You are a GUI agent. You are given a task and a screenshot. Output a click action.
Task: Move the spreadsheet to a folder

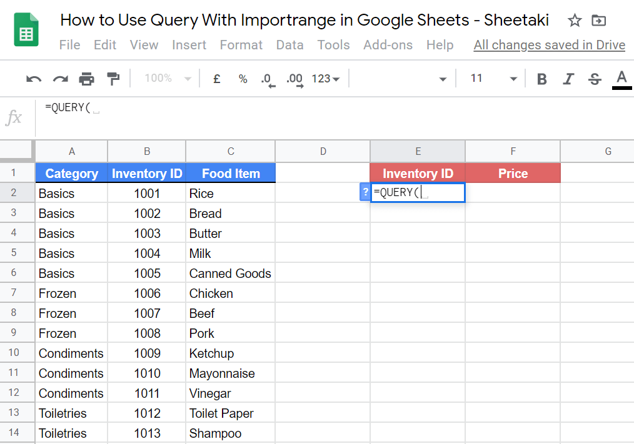598,20
